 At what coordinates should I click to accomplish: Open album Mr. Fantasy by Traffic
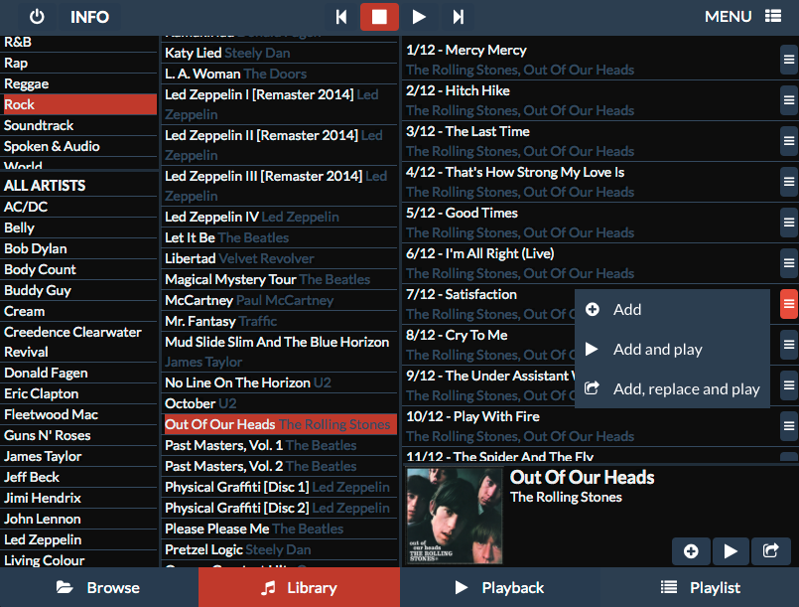(x=279, y=321)
